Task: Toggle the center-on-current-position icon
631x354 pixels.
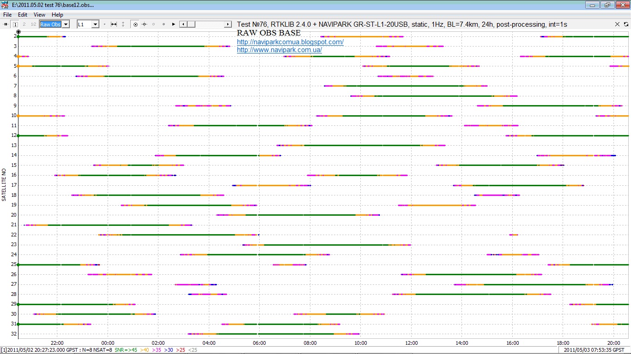Action: 135,24
